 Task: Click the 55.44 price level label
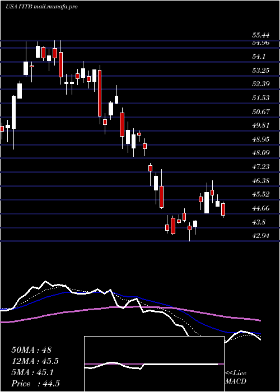pos(260,35)
